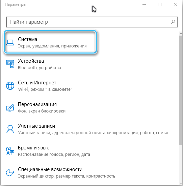
Task: Click the magnifier search icon
Action: click(x=173, y=22)
